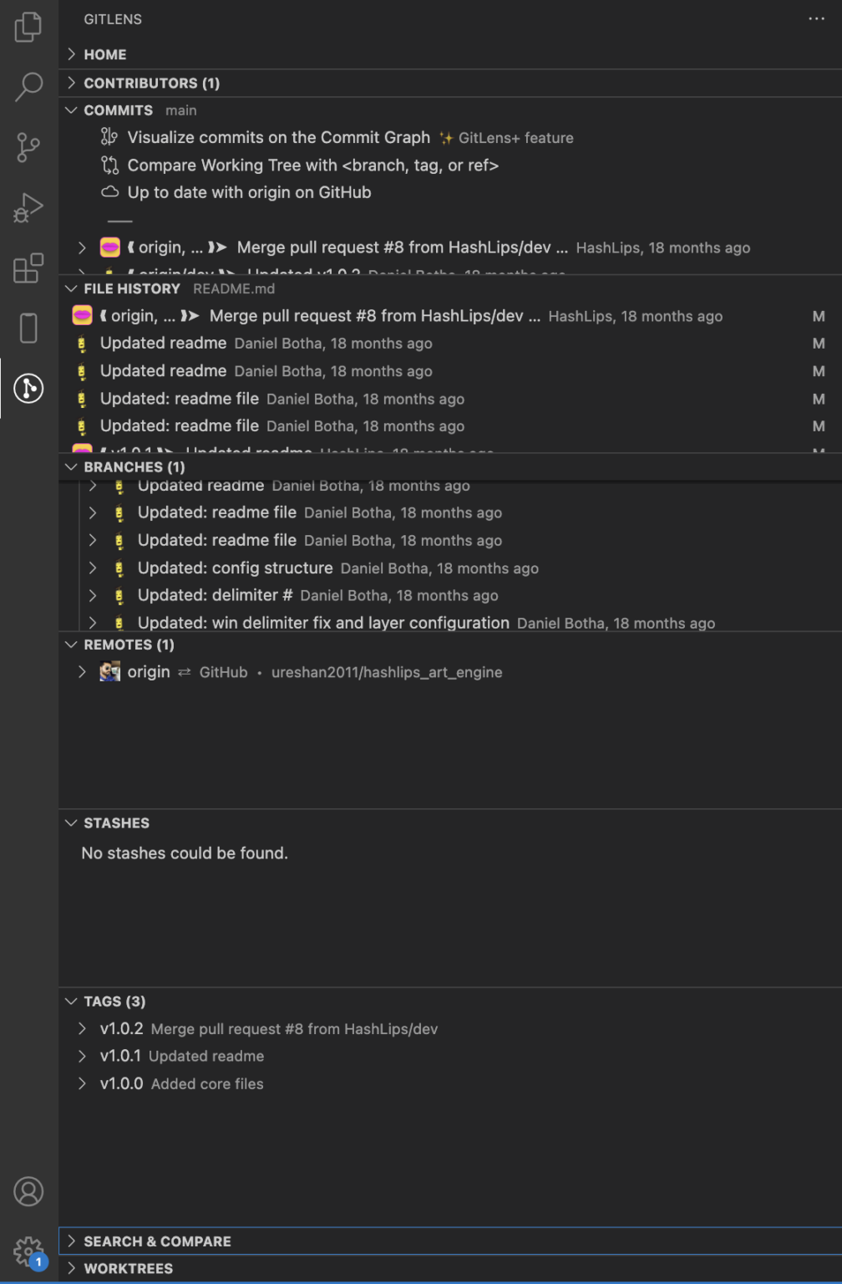Click the Accounts icon at the bottom
Image resolution: width=842 pixels, height=1284 pixels.
(x=28, y=1190)
